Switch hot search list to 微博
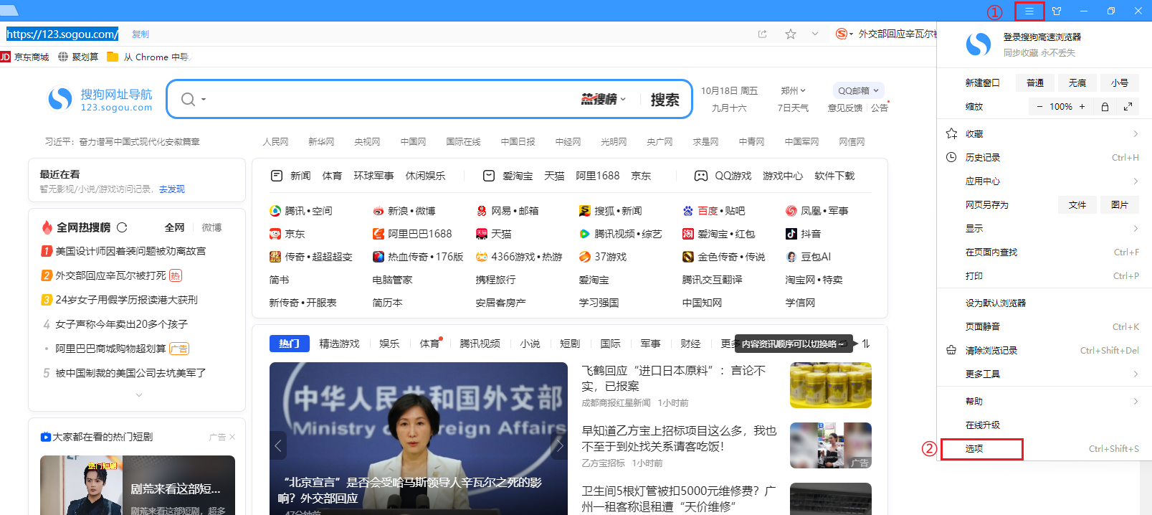 [211, 227]
